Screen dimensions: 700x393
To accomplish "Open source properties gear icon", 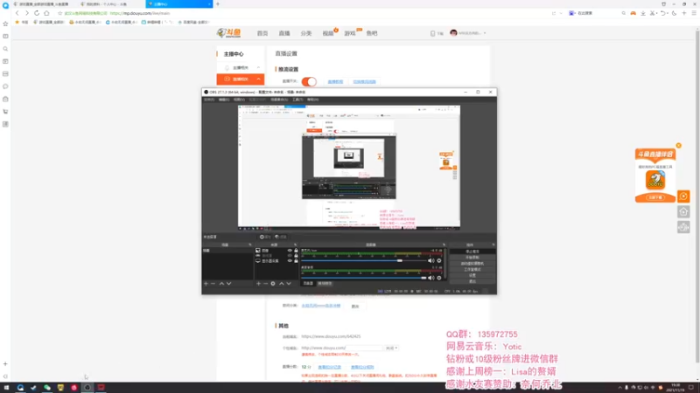I will tap(273, 283).
